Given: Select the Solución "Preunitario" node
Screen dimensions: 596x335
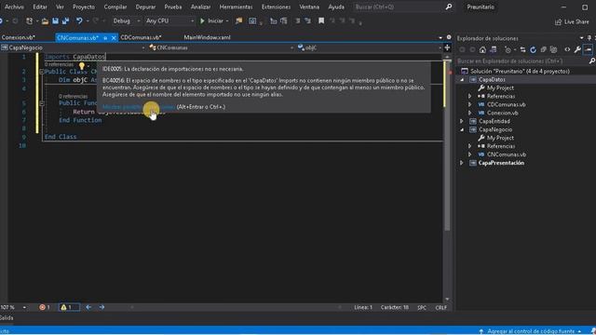Looking at the screenshot, I should click(x=520, y=72).
